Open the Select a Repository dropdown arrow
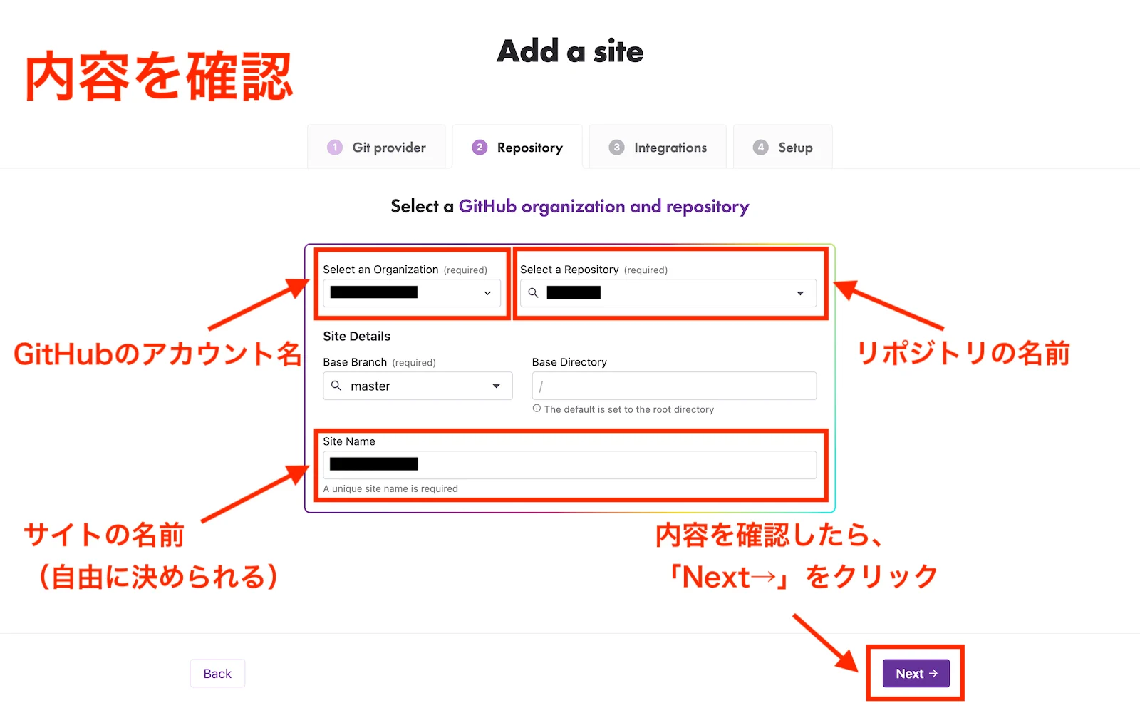 pyautogui.click(x=799, y=292)
